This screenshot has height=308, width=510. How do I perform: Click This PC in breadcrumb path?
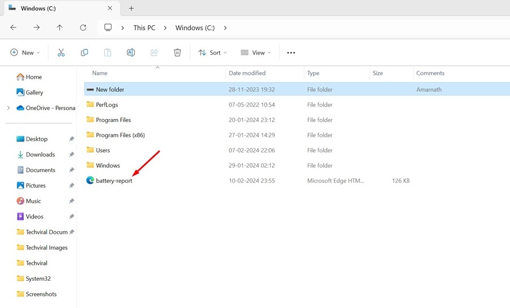(144, 28)
